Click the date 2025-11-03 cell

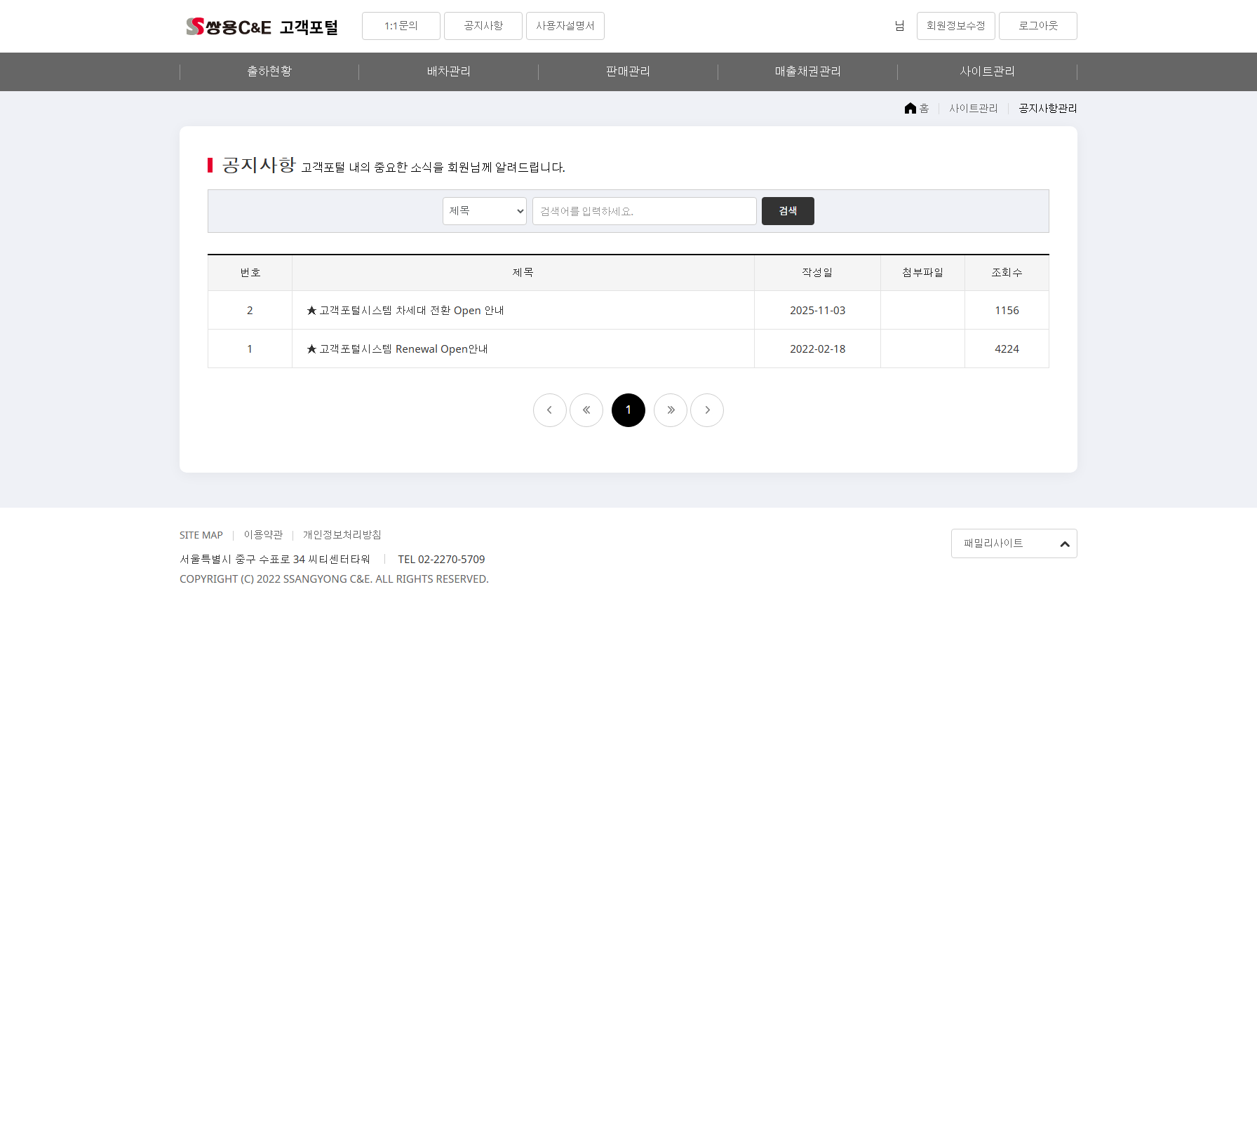tap(818, 311)
